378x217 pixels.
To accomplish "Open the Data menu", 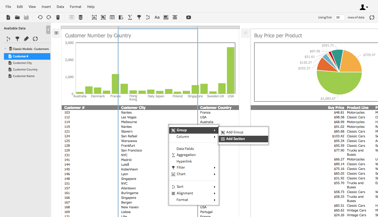I will pyautogui.click(x=60, y=7).
